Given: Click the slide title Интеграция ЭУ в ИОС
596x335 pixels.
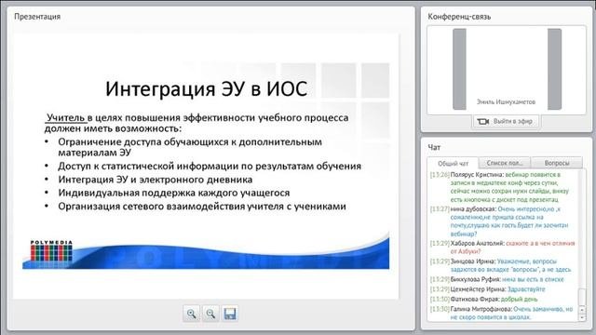Looking at the screenshot, I should pos(206,89).
